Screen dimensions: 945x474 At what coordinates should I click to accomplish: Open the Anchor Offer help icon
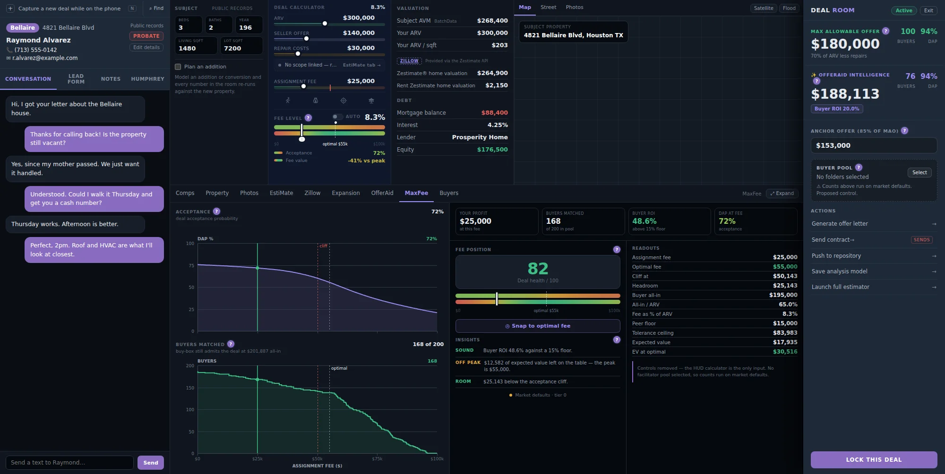tap(904, 131)
